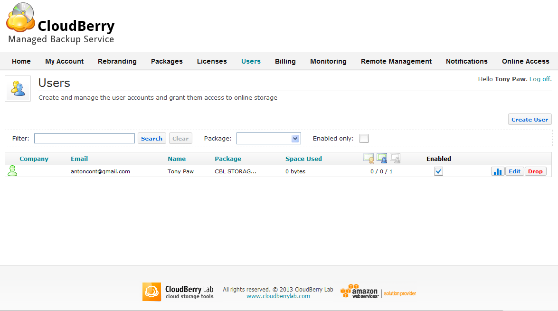Click the Log off link
Viewport: 558px width, 311px height.
(x=540, y=79)
